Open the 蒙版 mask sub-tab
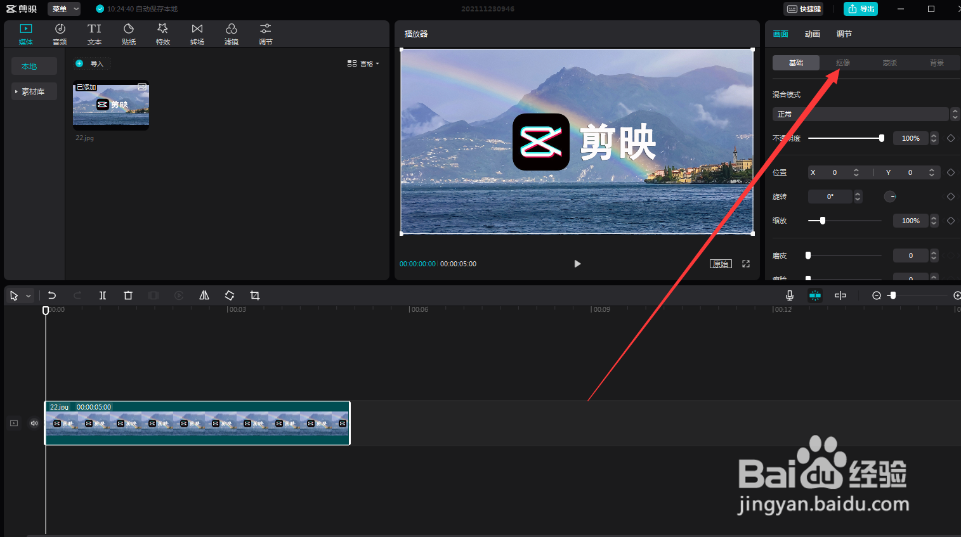Viewport: 961px width, 537px height. (890, 63)
